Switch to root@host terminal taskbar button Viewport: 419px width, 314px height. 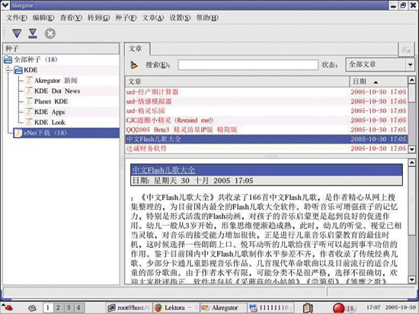(x=129, y=308)
